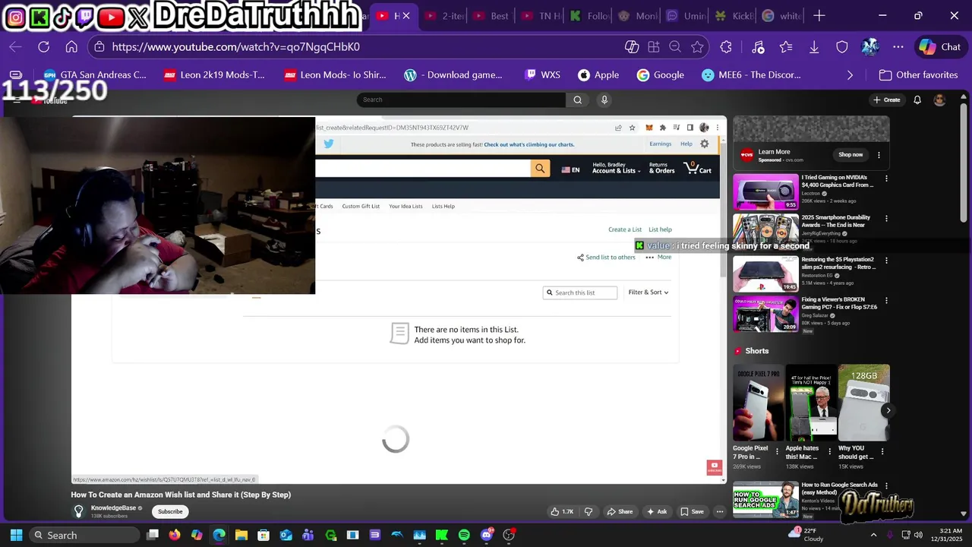972x547 pixels.
Task: Open the zoom magnifier in address bar
Action: (x=675, y=47)
